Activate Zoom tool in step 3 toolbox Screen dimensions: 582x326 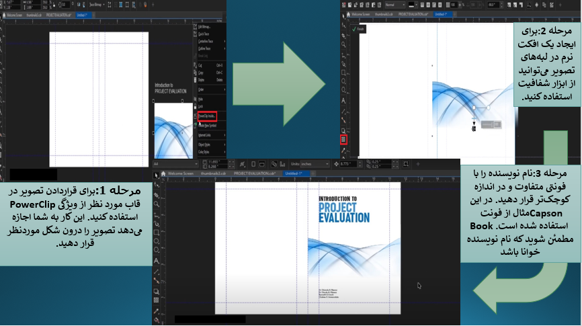click(157, 204)
